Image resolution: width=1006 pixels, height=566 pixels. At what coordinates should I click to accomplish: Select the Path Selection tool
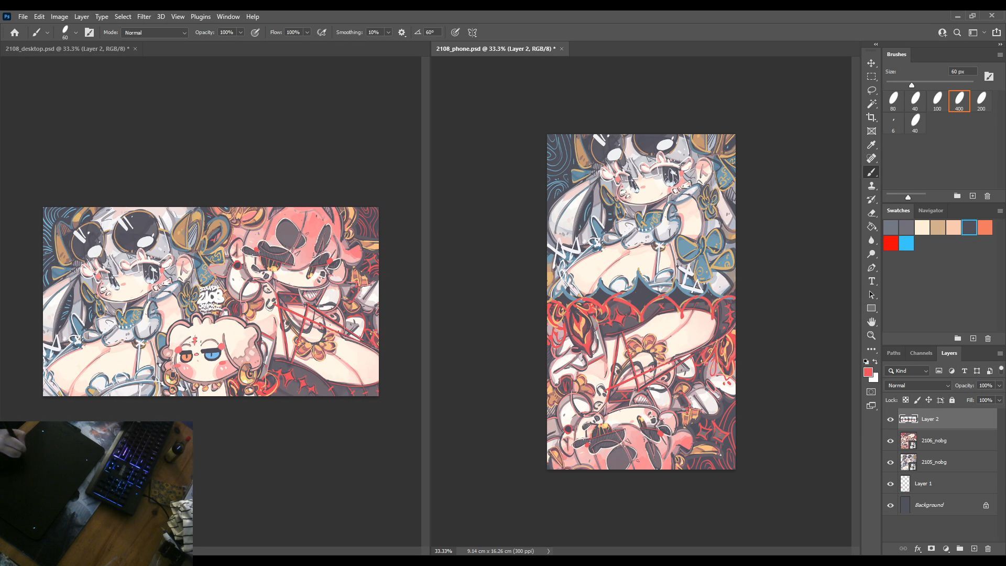pyautogui.click(x=871, y=295)
